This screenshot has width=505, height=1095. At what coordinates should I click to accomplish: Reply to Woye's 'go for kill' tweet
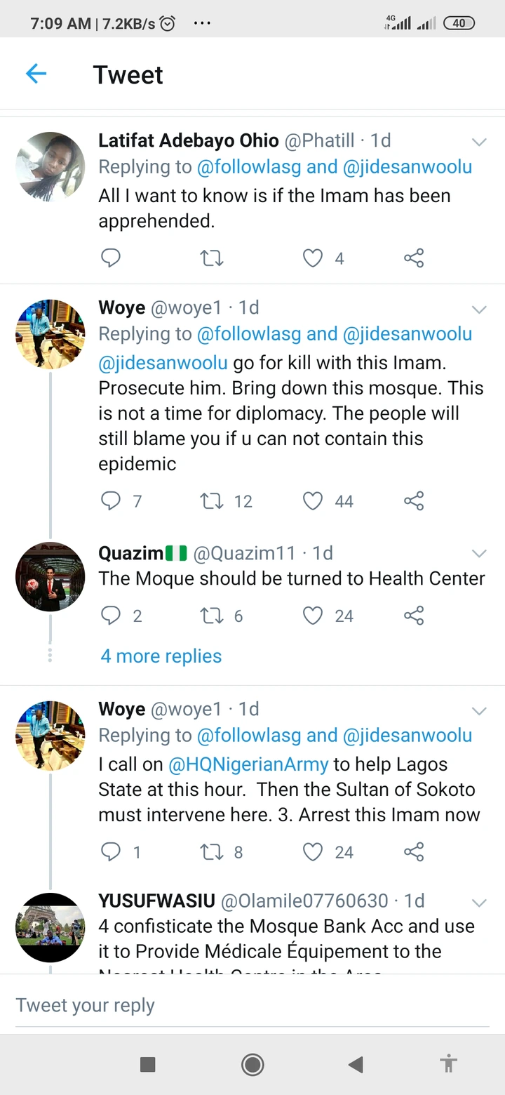tap(112, 500)
